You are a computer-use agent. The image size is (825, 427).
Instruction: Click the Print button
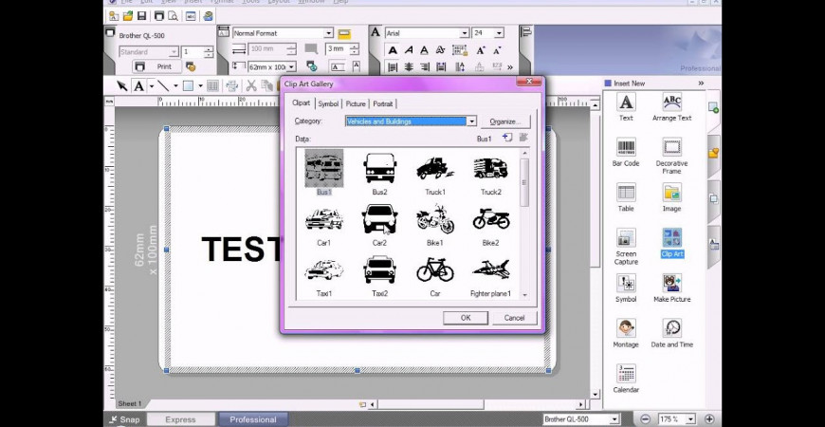157,66
